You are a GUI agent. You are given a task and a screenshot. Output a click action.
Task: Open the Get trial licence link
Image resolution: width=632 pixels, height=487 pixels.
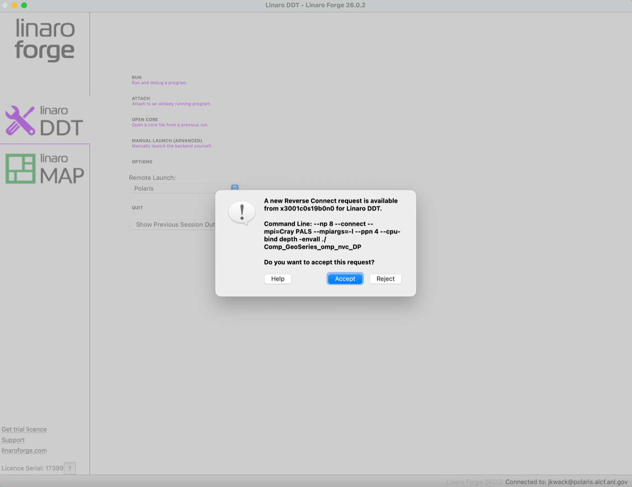pos(24,429)
